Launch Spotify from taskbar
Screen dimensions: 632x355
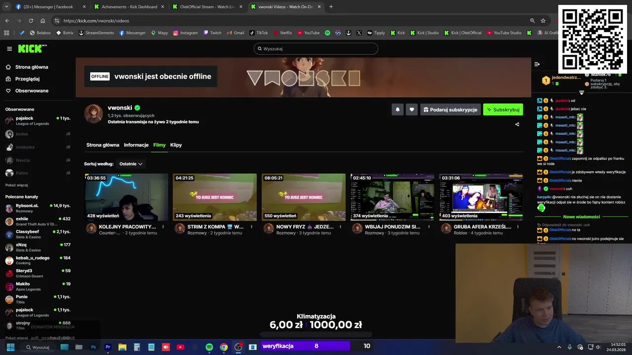pos(209,347)
